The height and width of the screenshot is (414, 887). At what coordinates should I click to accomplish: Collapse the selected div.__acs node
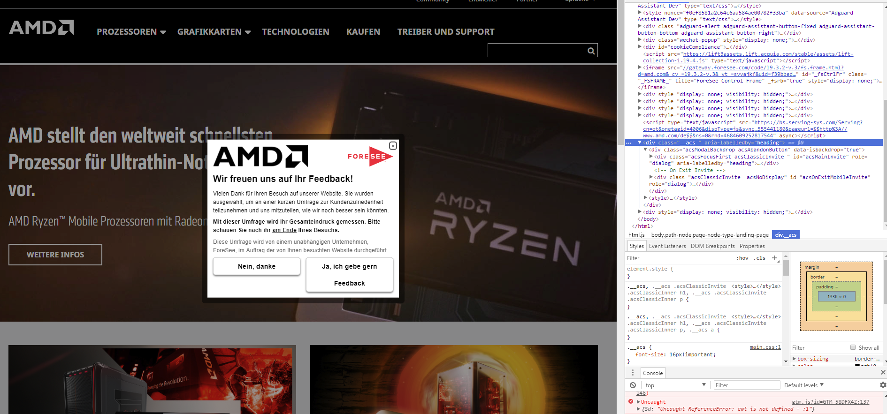(x=639, y=143)
